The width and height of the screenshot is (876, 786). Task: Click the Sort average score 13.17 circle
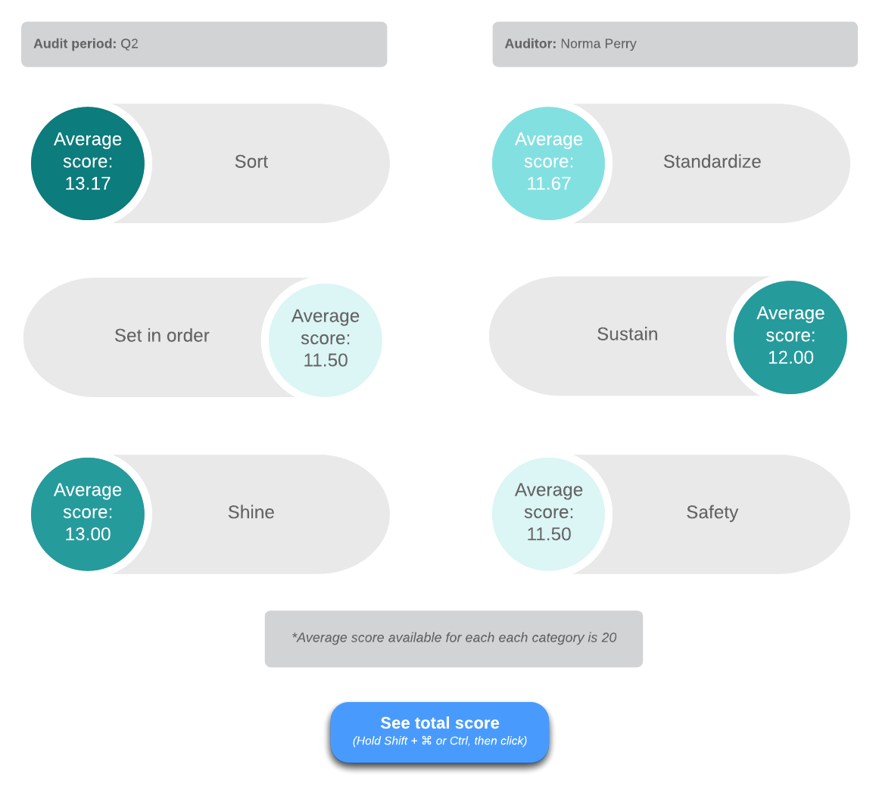tap(88, 163)
